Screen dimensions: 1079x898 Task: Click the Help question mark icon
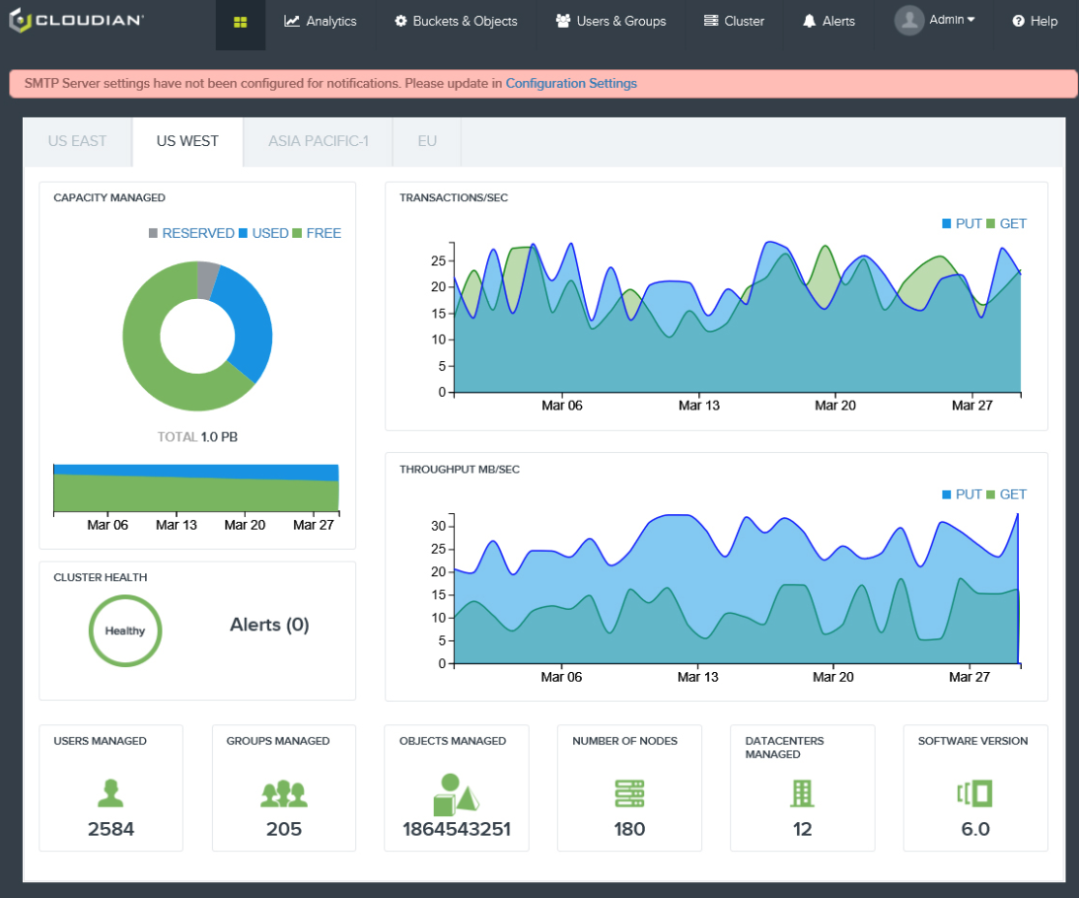(x=1019, y=22)
